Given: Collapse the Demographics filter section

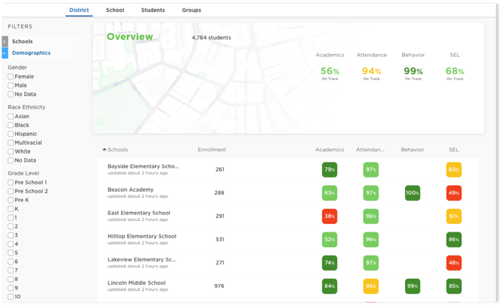Looking at the screenshot, I should pos(4,53).
